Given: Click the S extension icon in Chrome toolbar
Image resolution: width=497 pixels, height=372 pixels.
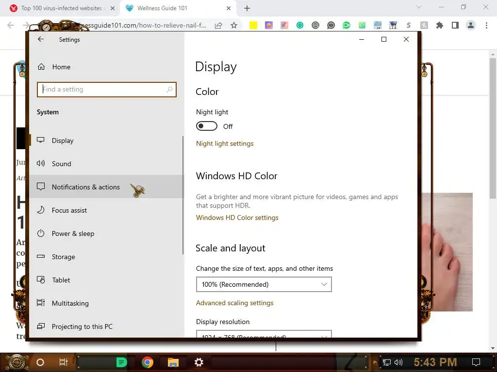Looking at the screenshot, I should [409, 25].
